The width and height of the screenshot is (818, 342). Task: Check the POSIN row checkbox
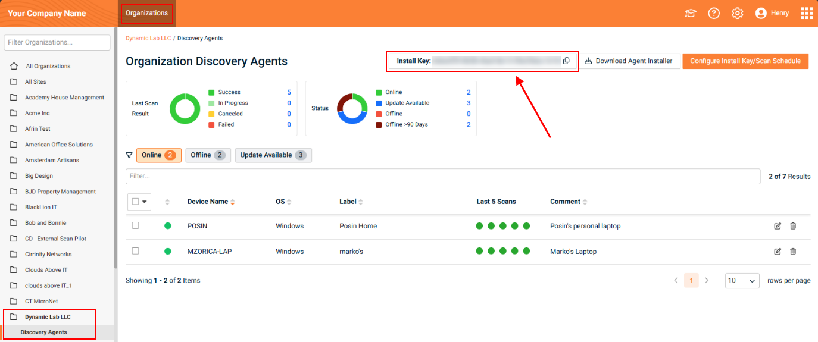pyautogui.click(x=136, y=226)
